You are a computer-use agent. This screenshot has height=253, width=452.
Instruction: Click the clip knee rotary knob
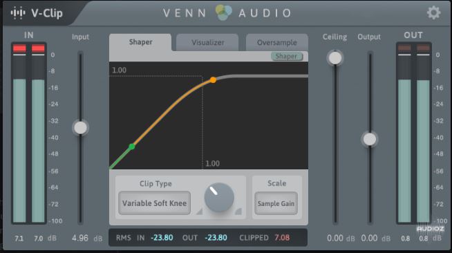click(x=219, y=198)
